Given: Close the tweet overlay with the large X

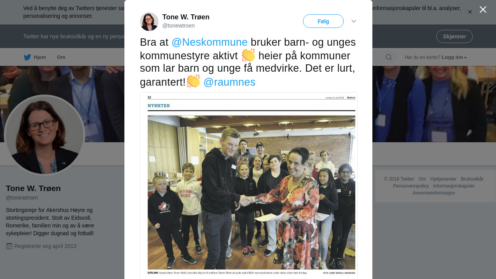Looking at the screenshot, I should point(483,10).
